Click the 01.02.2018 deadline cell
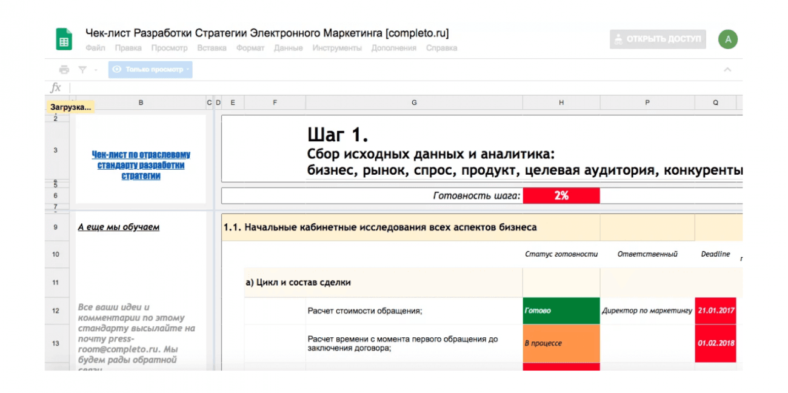Viewport: 788px width, 393px height. pyautogui.click(x=715, y=344)
